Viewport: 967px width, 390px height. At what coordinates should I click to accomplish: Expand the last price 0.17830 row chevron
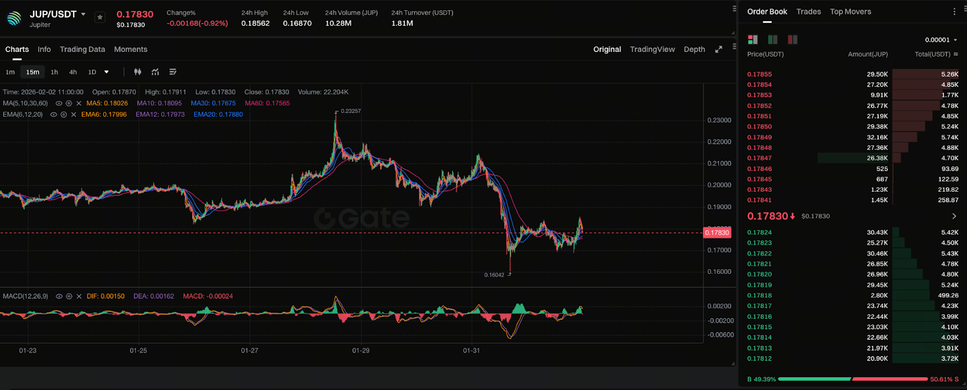point(954,216)
